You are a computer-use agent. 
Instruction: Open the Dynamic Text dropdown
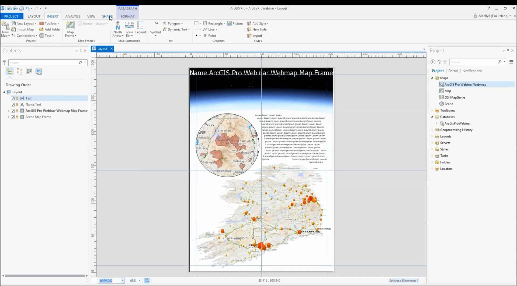pyautogui.click(x=189, y=30)
